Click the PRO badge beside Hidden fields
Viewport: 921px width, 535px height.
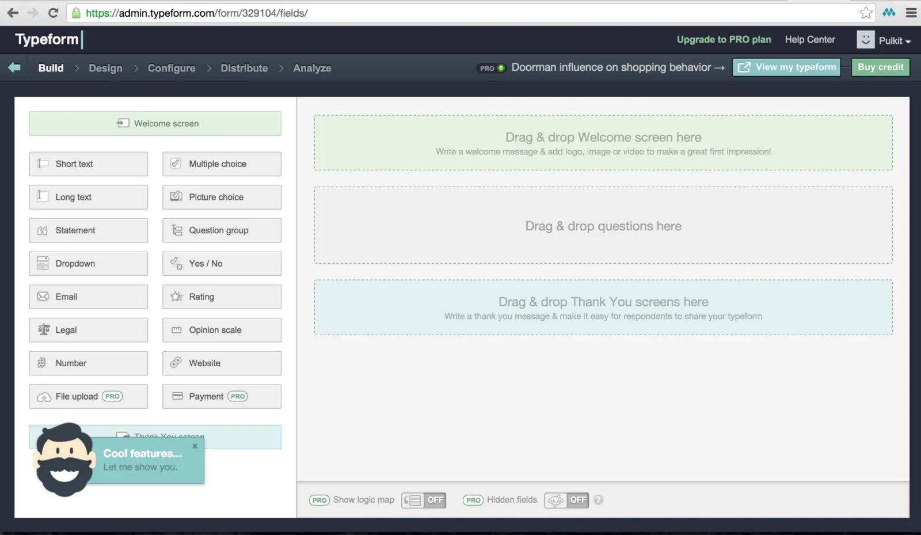473,500
